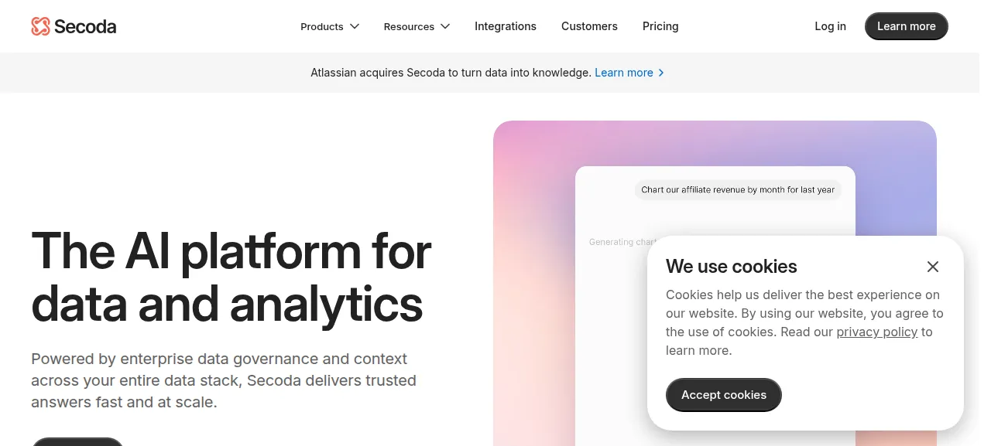
Task: Open the Integrations page
Action: (506, 26)
